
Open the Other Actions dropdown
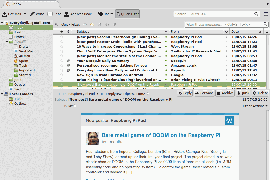pos(255,106)
